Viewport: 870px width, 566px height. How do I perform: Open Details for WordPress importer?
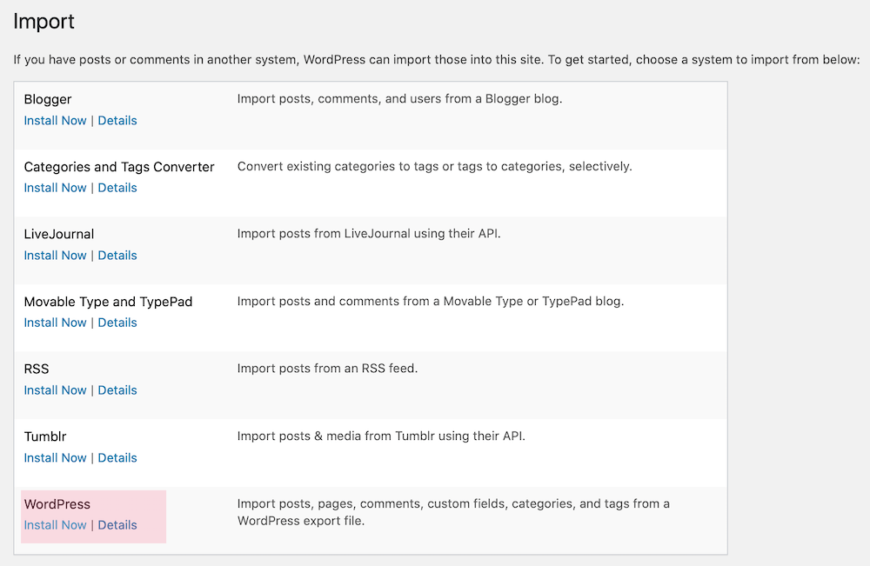[117, 525]
